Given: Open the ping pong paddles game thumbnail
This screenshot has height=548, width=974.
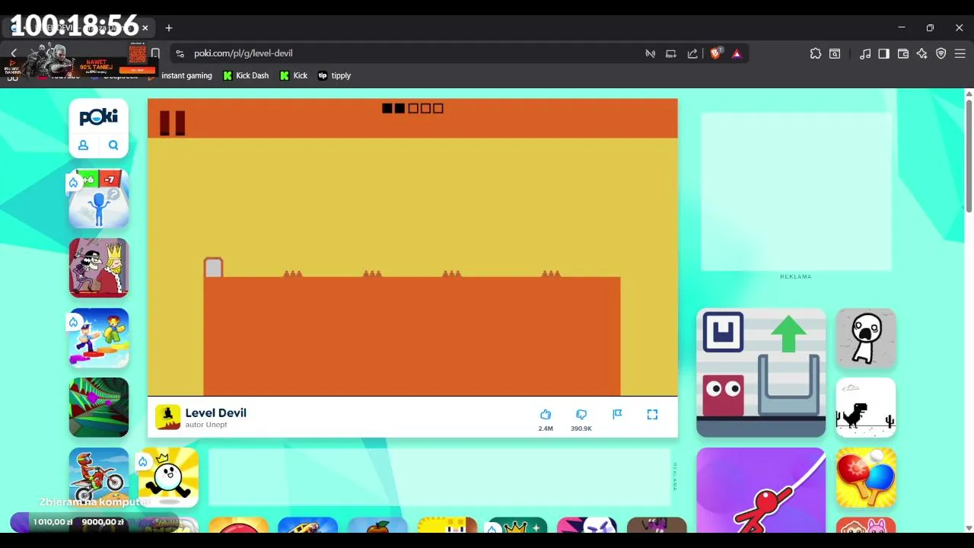Looking at the screenshot, I should 866,477.
